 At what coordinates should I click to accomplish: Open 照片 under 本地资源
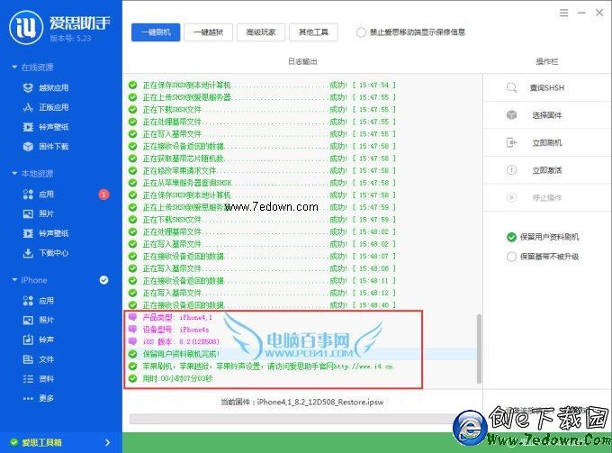(x=39, y=213)
